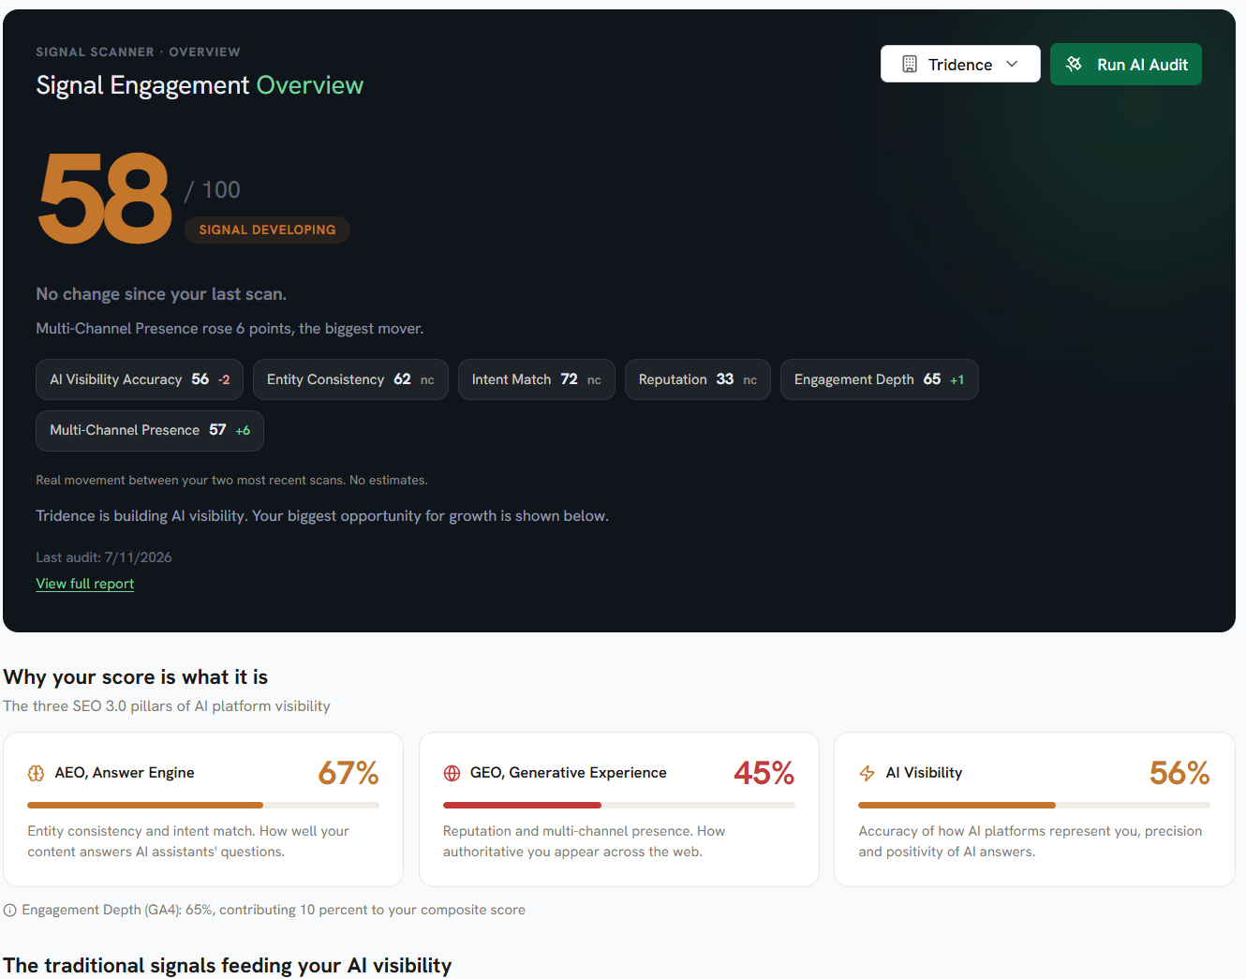Click the building icon beside Tridence
The width and height of the screenshot is (1246, 979).
tap(909, 64)
